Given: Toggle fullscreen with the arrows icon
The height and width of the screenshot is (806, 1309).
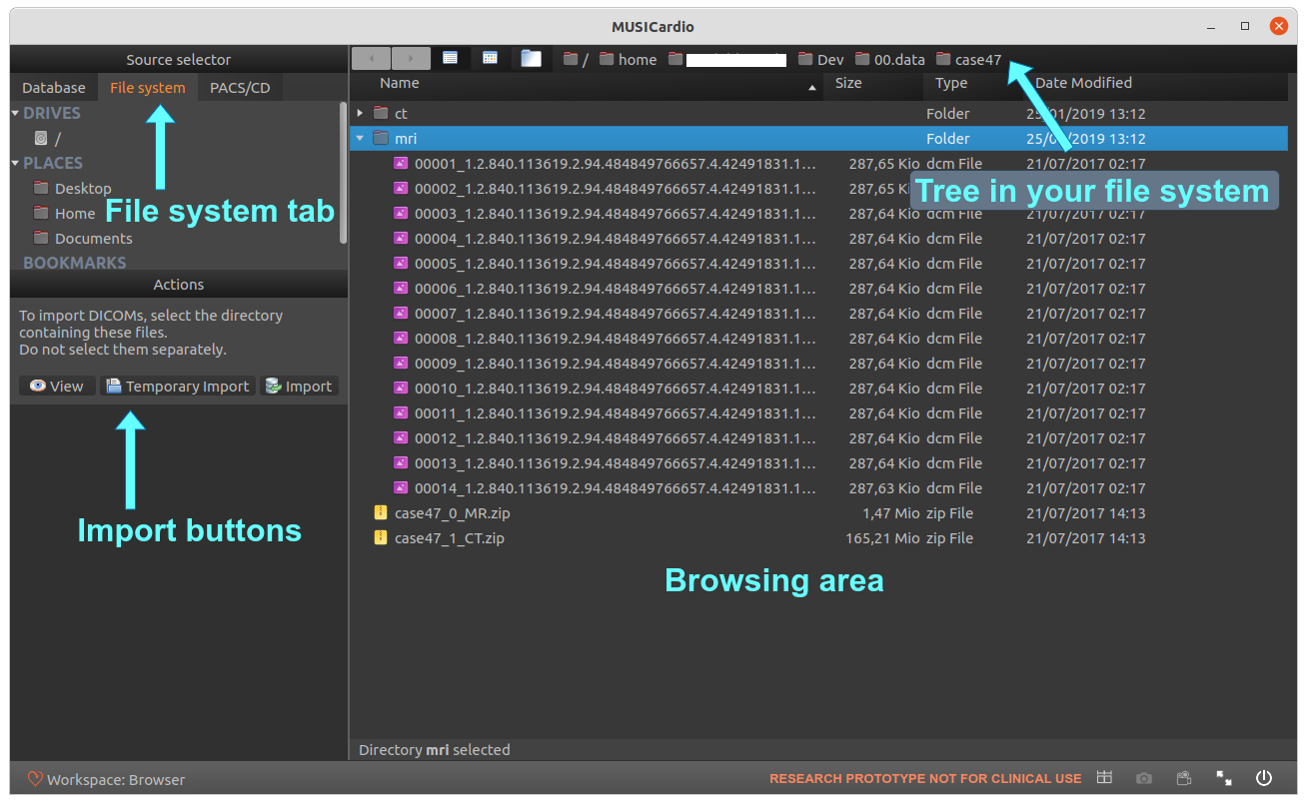Looking at the screenshot, I should (1224, 778).
